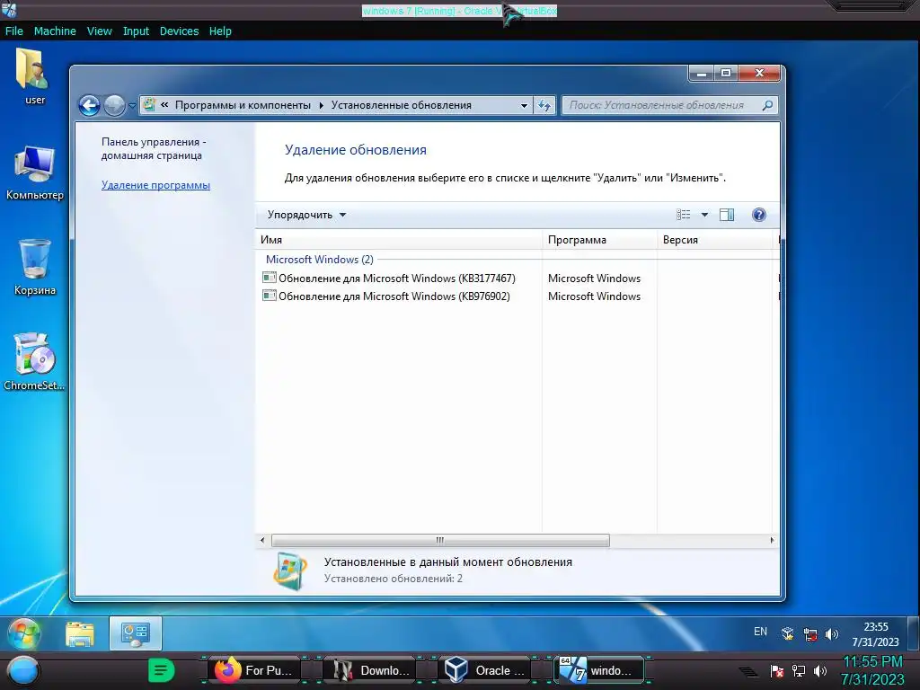Open the Devices menu

(x=179, y=31)
